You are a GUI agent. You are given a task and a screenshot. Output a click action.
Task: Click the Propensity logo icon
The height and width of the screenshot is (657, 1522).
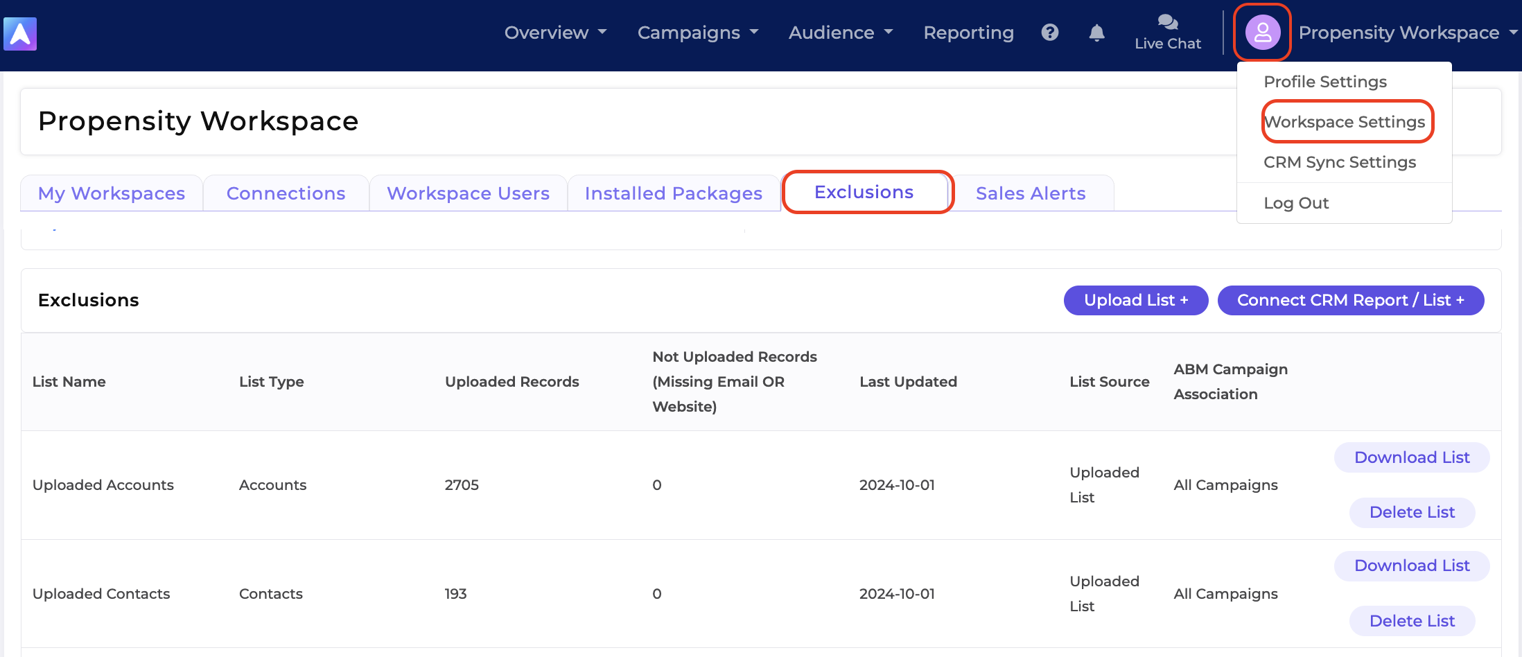pos(20,34)
